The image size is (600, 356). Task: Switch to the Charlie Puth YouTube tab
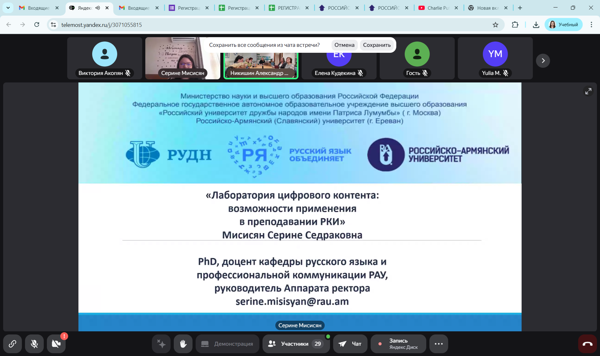click(x=437, y=8)
